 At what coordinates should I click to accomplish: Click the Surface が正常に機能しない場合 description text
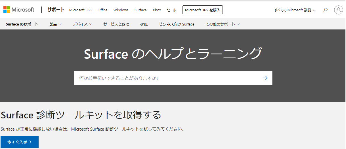pyautogui.click(x=93, y=129)
